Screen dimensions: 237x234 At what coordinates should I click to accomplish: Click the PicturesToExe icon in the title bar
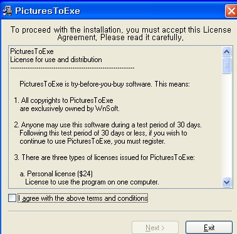click(8, 11)
